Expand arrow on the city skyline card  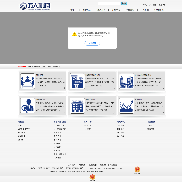[x=163, y=88]
